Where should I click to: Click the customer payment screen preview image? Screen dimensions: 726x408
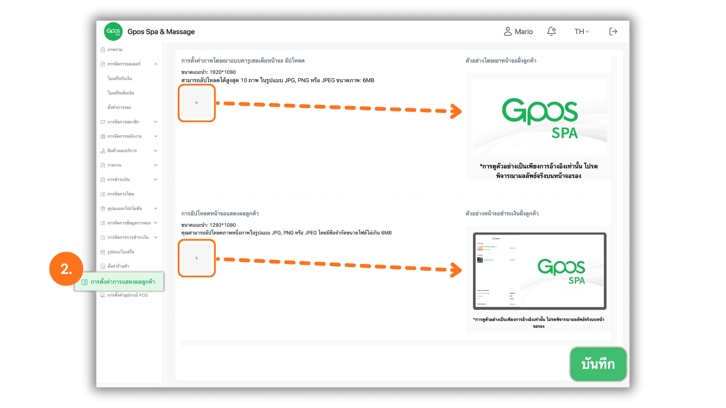540,271
